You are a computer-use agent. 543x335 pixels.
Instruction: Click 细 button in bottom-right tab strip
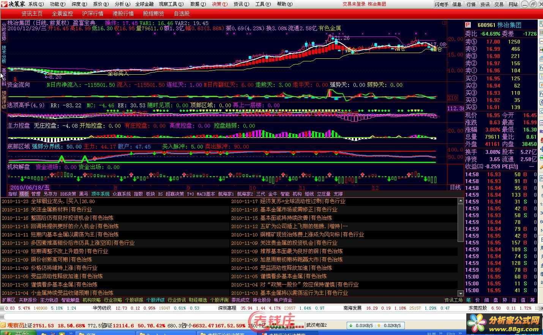487,300
